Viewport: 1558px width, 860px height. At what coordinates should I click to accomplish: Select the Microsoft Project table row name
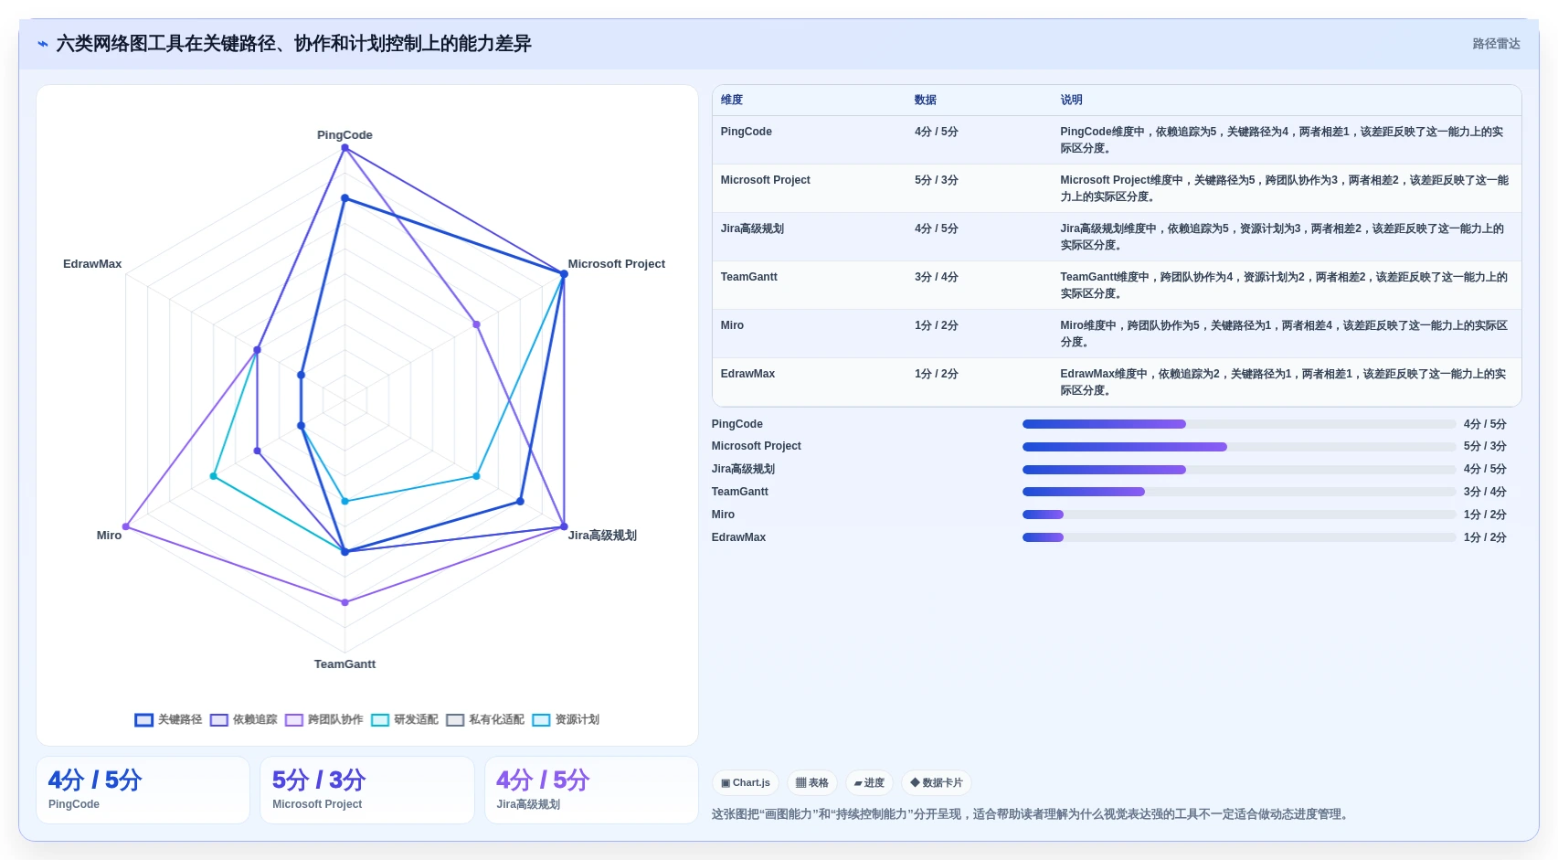(765, 180)
